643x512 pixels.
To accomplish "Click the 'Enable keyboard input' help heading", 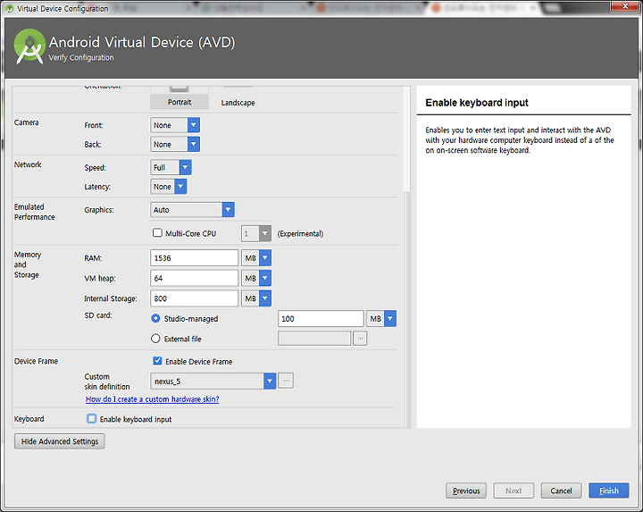I will [x=477, y=103].
